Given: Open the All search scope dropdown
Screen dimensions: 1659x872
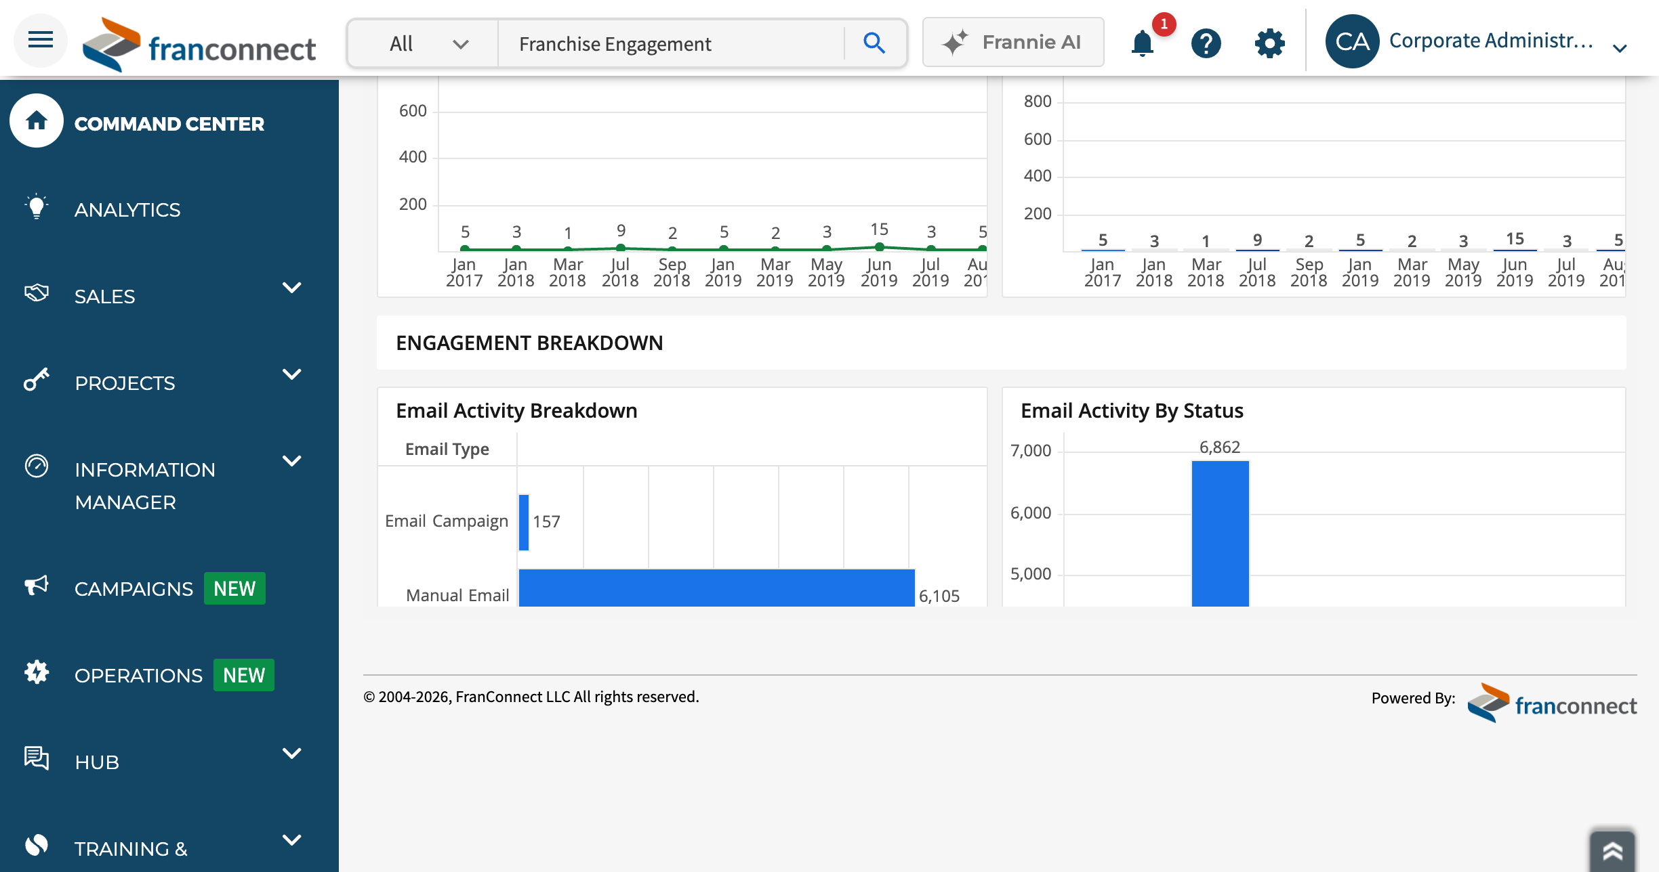Looking at the screenshot, I should coord(424,44).
